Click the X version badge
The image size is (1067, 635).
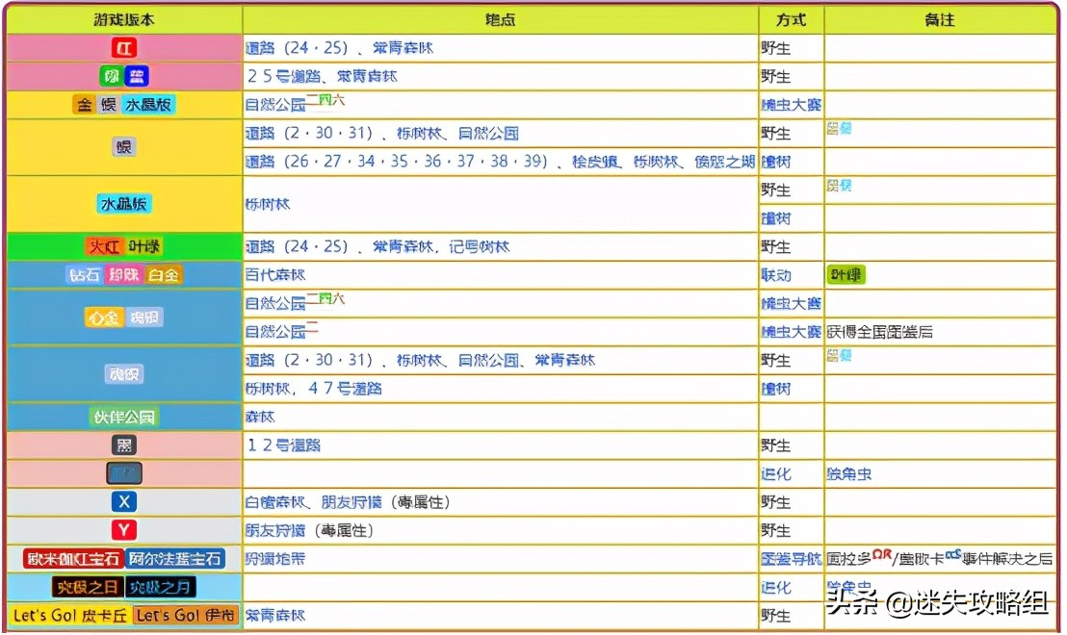[125, 501]
